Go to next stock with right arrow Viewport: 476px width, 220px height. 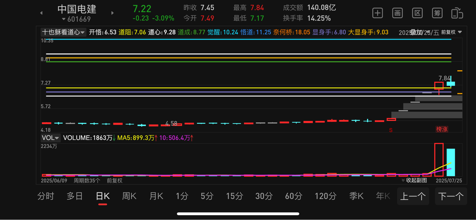pyautogui.click(x=112, y=13)
